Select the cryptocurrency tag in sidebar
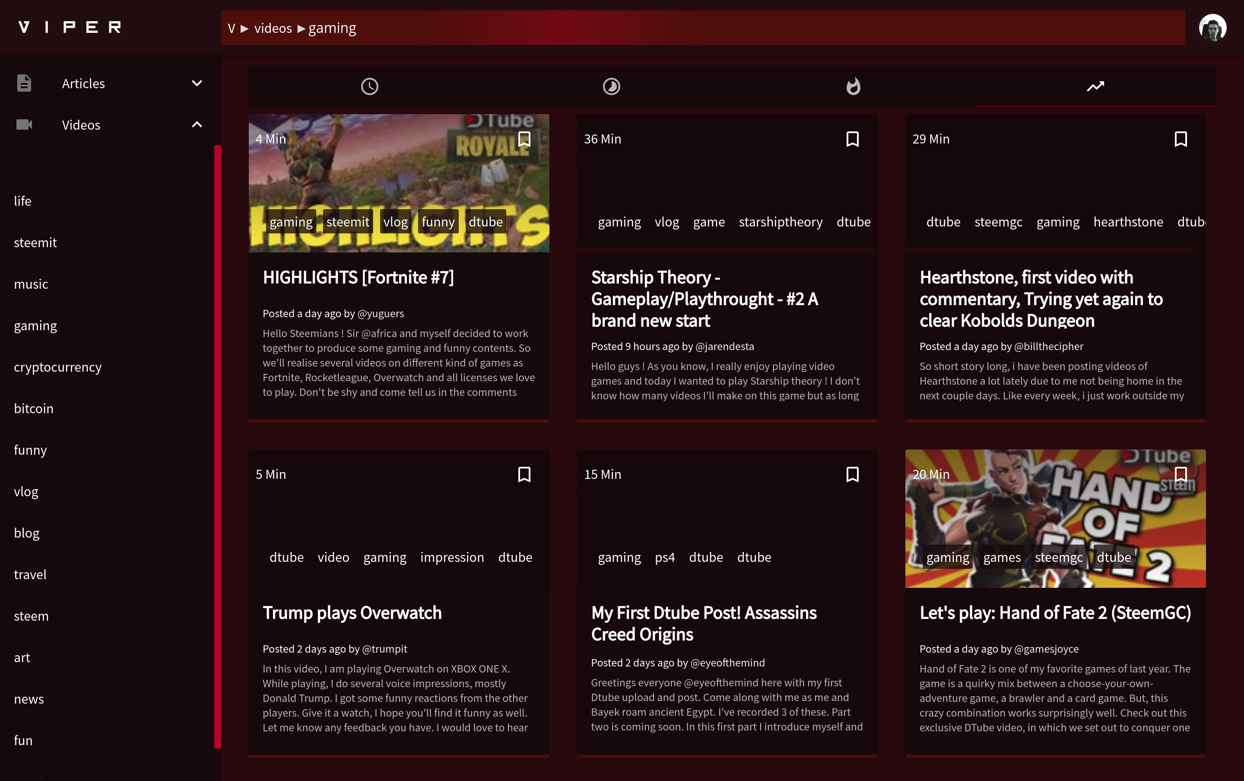 [x=58, y=367]
